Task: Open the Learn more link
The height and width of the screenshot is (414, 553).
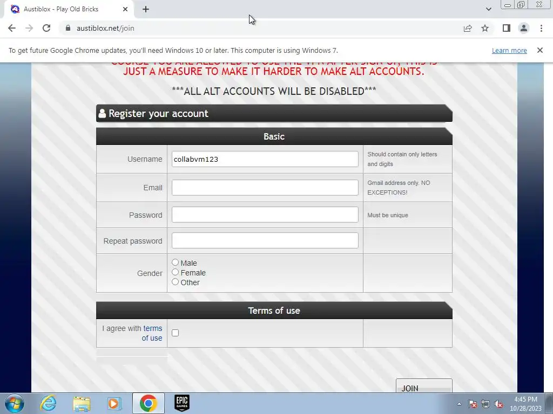Action: coord(509,50)
